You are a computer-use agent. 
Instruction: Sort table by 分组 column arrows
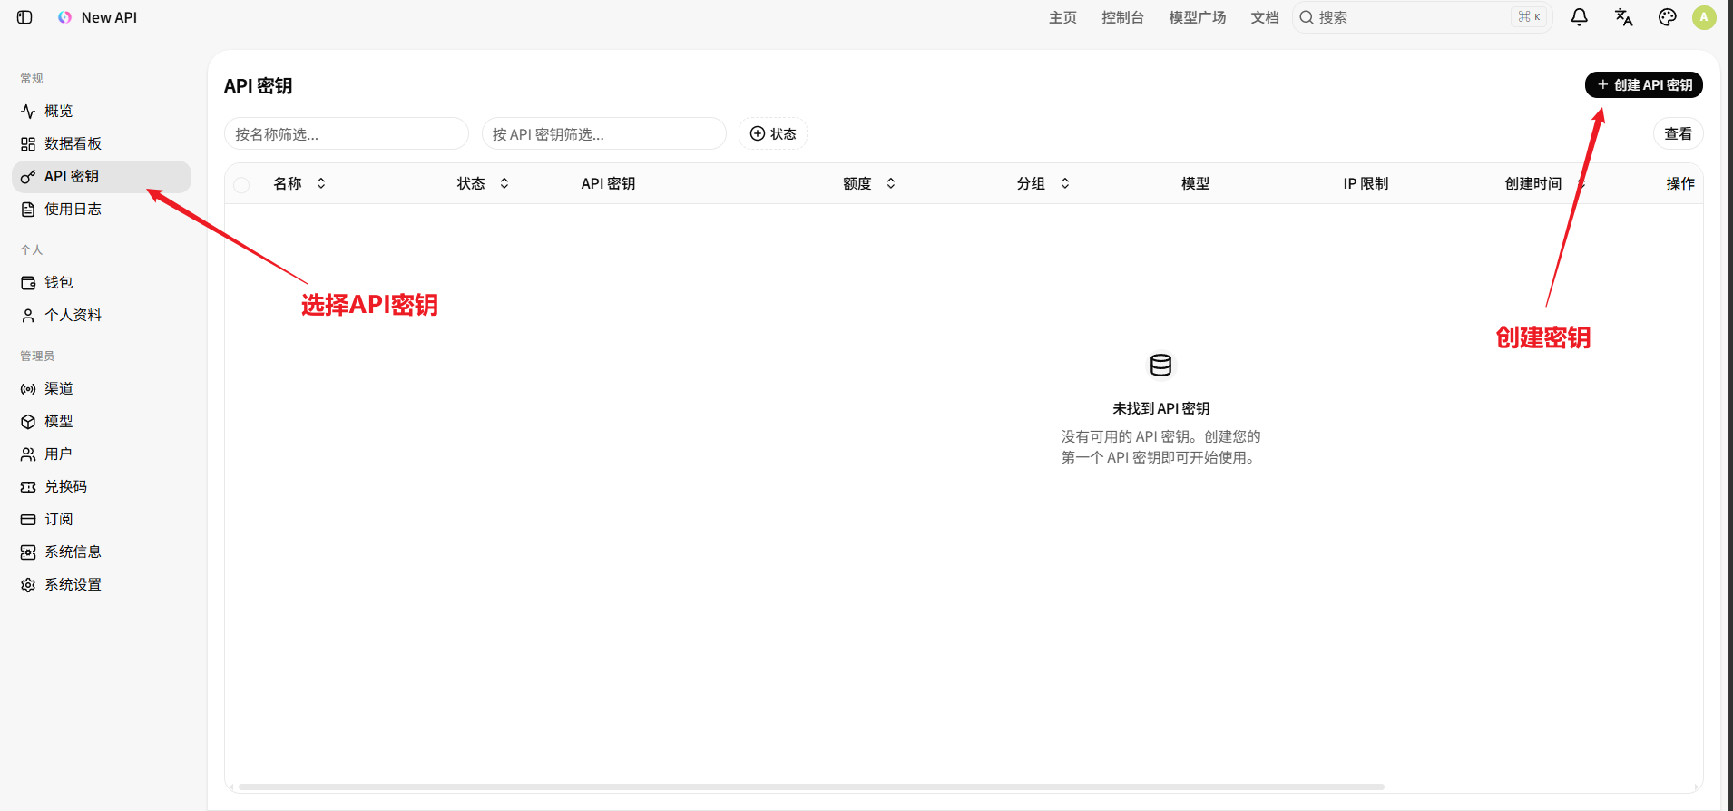(x=1065, y=183)
